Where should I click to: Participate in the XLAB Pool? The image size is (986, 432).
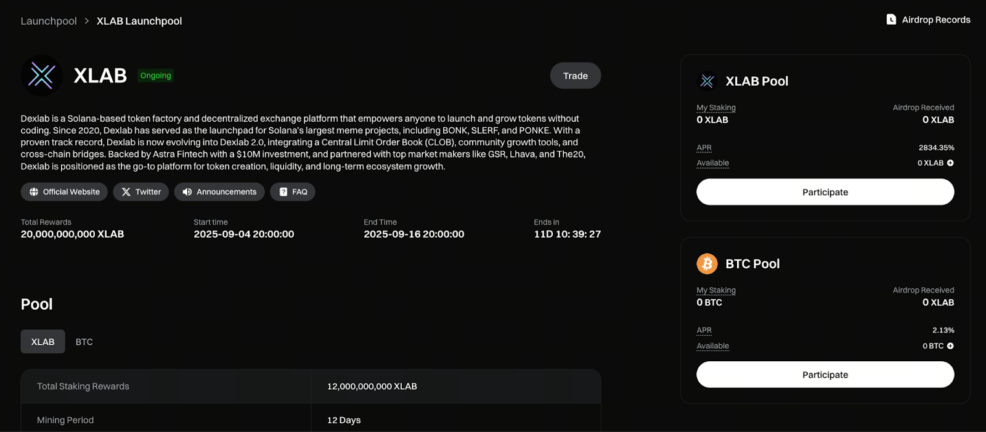[825, 192]
